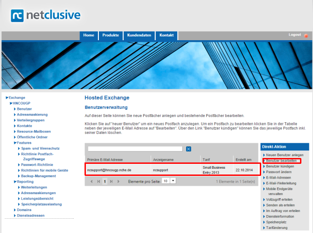Click E-Mail-Weiterleitung action
This screenshot has width=313, height=233.
pos(281,183)
